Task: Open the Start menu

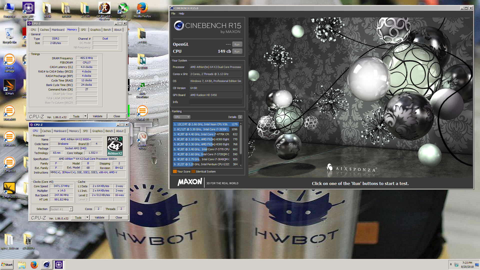Action: coord(7,265)
